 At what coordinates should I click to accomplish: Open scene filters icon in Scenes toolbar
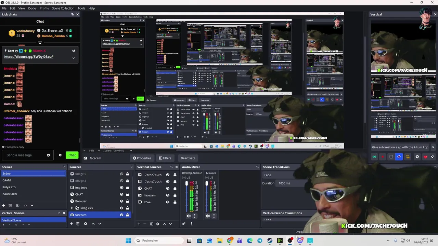[x=18, y=205]
